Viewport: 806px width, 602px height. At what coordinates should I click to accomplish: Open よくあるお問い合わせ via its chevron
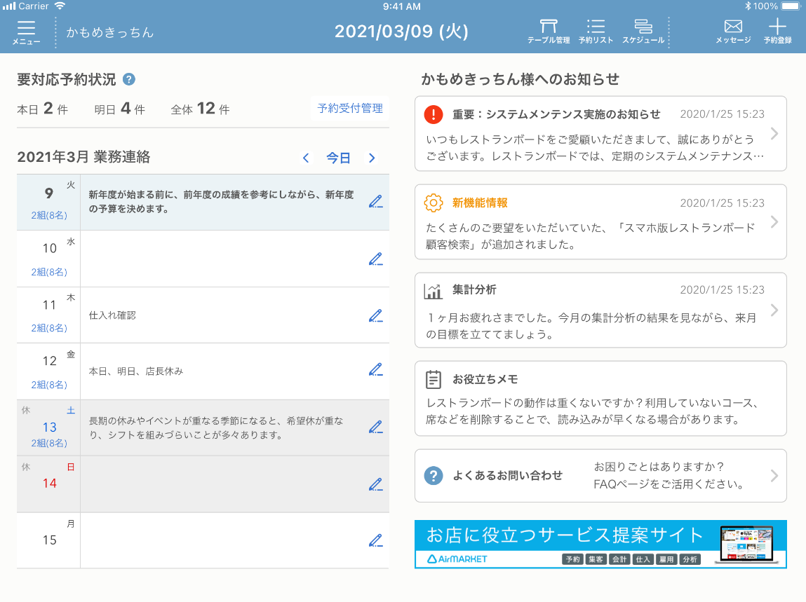774,476
